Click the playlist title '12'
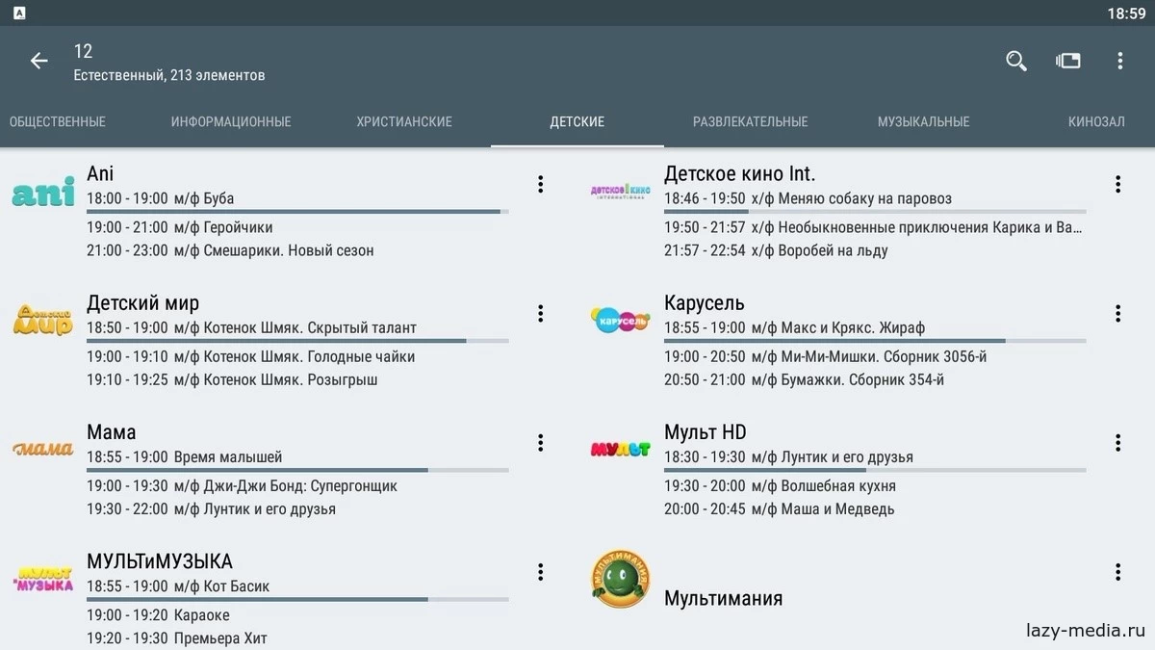 pyautogui.click(x=83, y=51)
